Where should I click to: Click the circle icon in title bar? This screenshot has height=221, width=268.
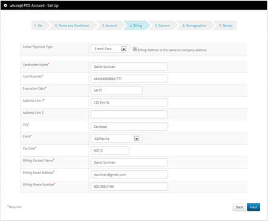click(5, 5)
